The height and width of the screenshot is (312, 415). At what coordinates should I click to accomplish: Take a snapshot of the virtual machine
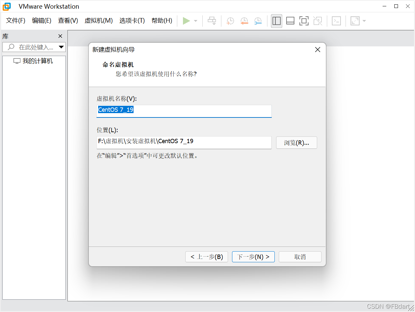click(230, 21)
